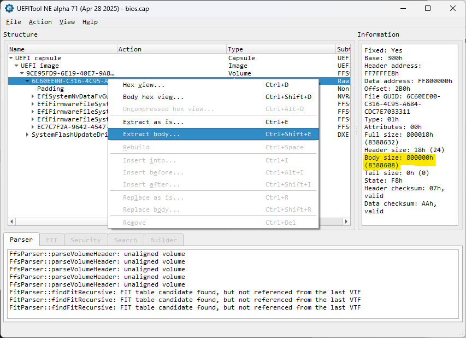466x338 pixels.
Task: Click the tree scrollbar left arrow
Action: (x=12, y=222)
